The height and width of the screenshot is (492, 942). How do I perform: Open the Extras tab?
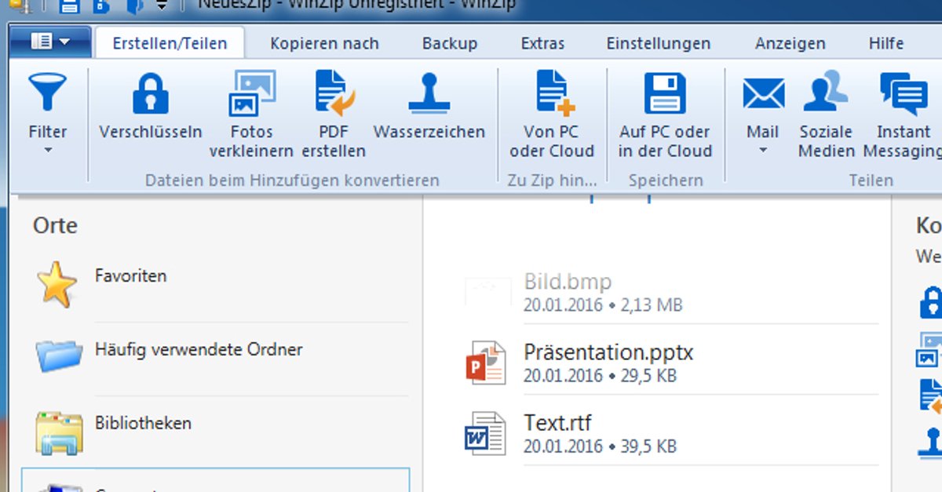(x=542, y=43)
